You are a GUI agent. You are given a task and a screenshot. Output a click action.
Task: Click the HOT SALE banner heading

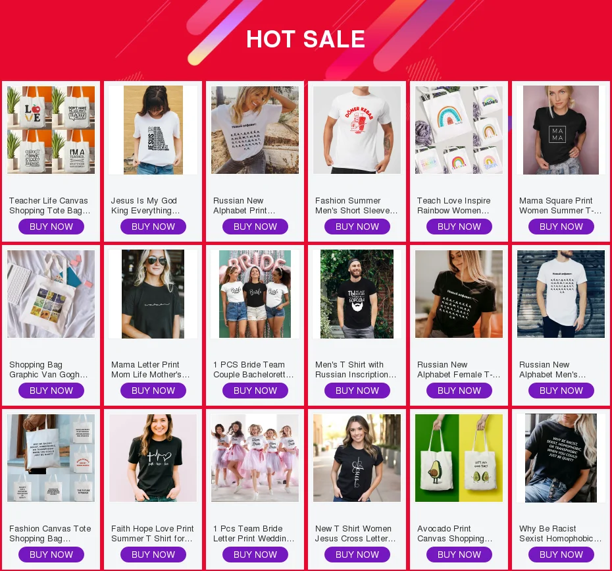click(x=305, y=39)
